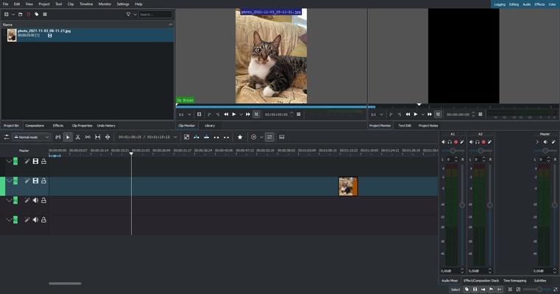Click the favorite effects star icon
Image resolution: width=560 pixels, height=294 pixels.
240,137
